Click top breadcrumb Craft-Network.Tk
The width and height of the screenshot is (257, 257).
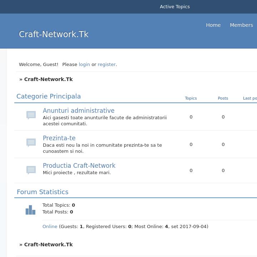point(48,79)
